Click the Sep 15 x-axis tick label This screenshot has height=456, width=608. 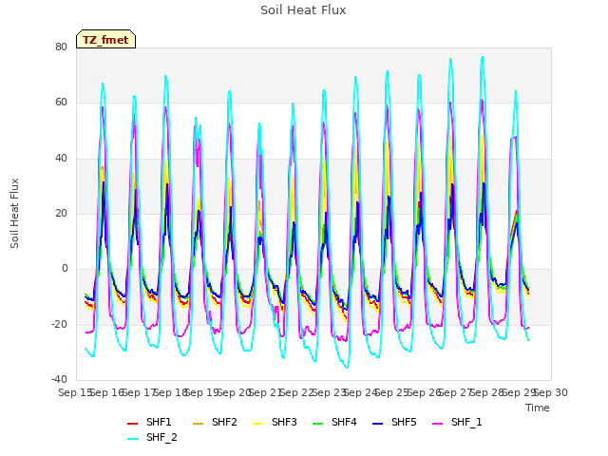[x=75, y=392]
